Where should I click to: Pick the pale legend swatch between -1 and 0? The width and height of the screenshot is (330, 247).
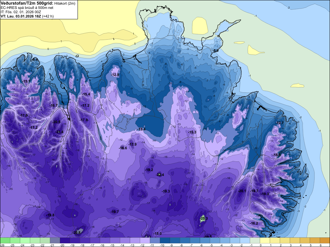(x=255, y=240)
